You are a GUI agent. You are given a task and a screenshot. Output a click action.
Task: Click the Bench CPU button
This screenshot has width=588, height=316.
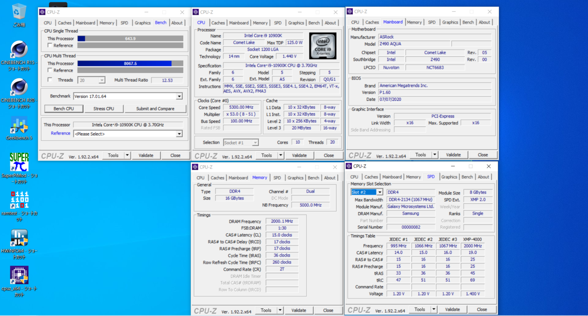point(64,109)
